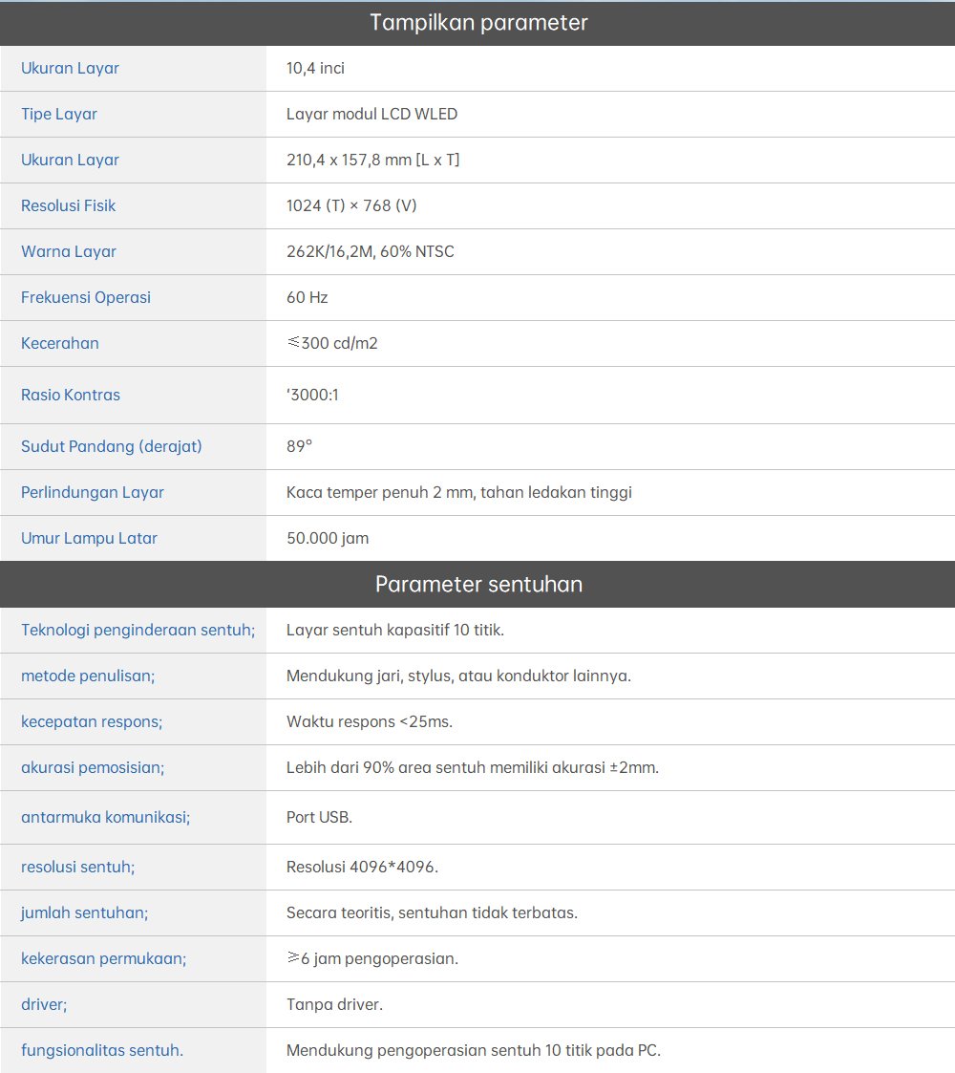Click the "Resolusi 4096*4096." value
The height and width of the screenshot is (1073, 955).
[362, 867]
